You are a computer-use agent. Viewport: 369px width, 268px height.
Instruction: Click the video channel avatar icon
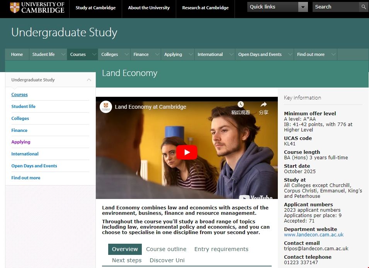[x=106, y=107]
